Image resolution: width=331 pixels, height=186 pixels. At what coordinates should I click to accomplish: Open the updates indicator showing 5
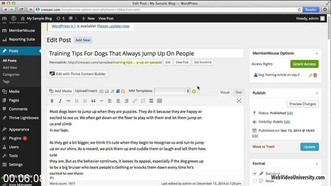click(x=61, y=19)
